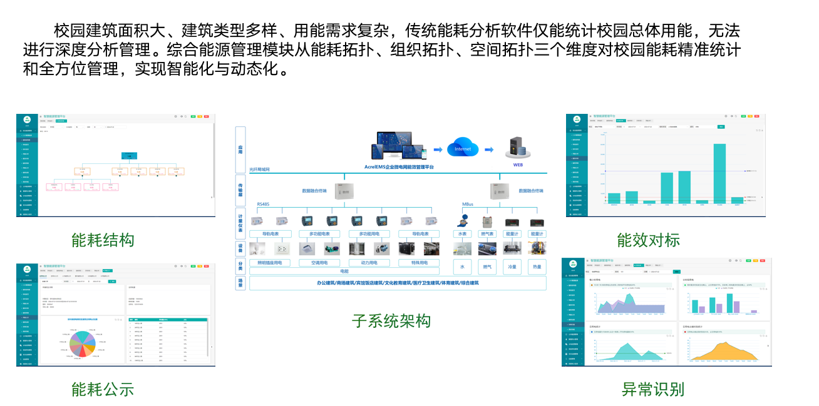Select the 照明插座用电 category box
The height and width of the screenshot is (406, 819).
[270, 263]
